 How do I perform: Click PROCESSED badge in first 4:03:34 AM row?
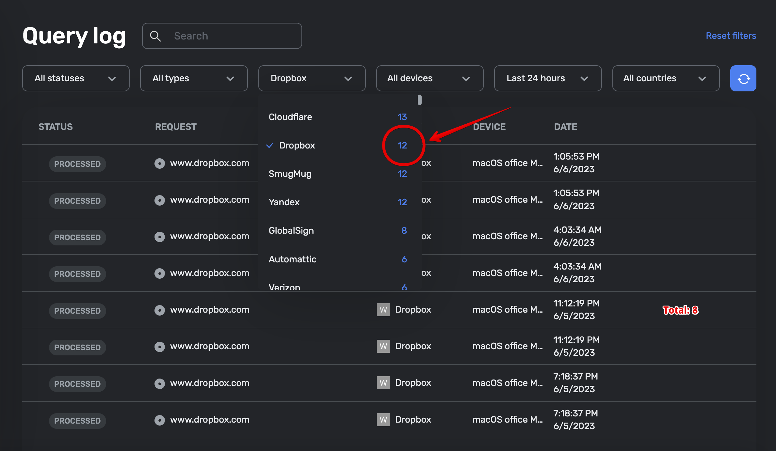point(77,237)
